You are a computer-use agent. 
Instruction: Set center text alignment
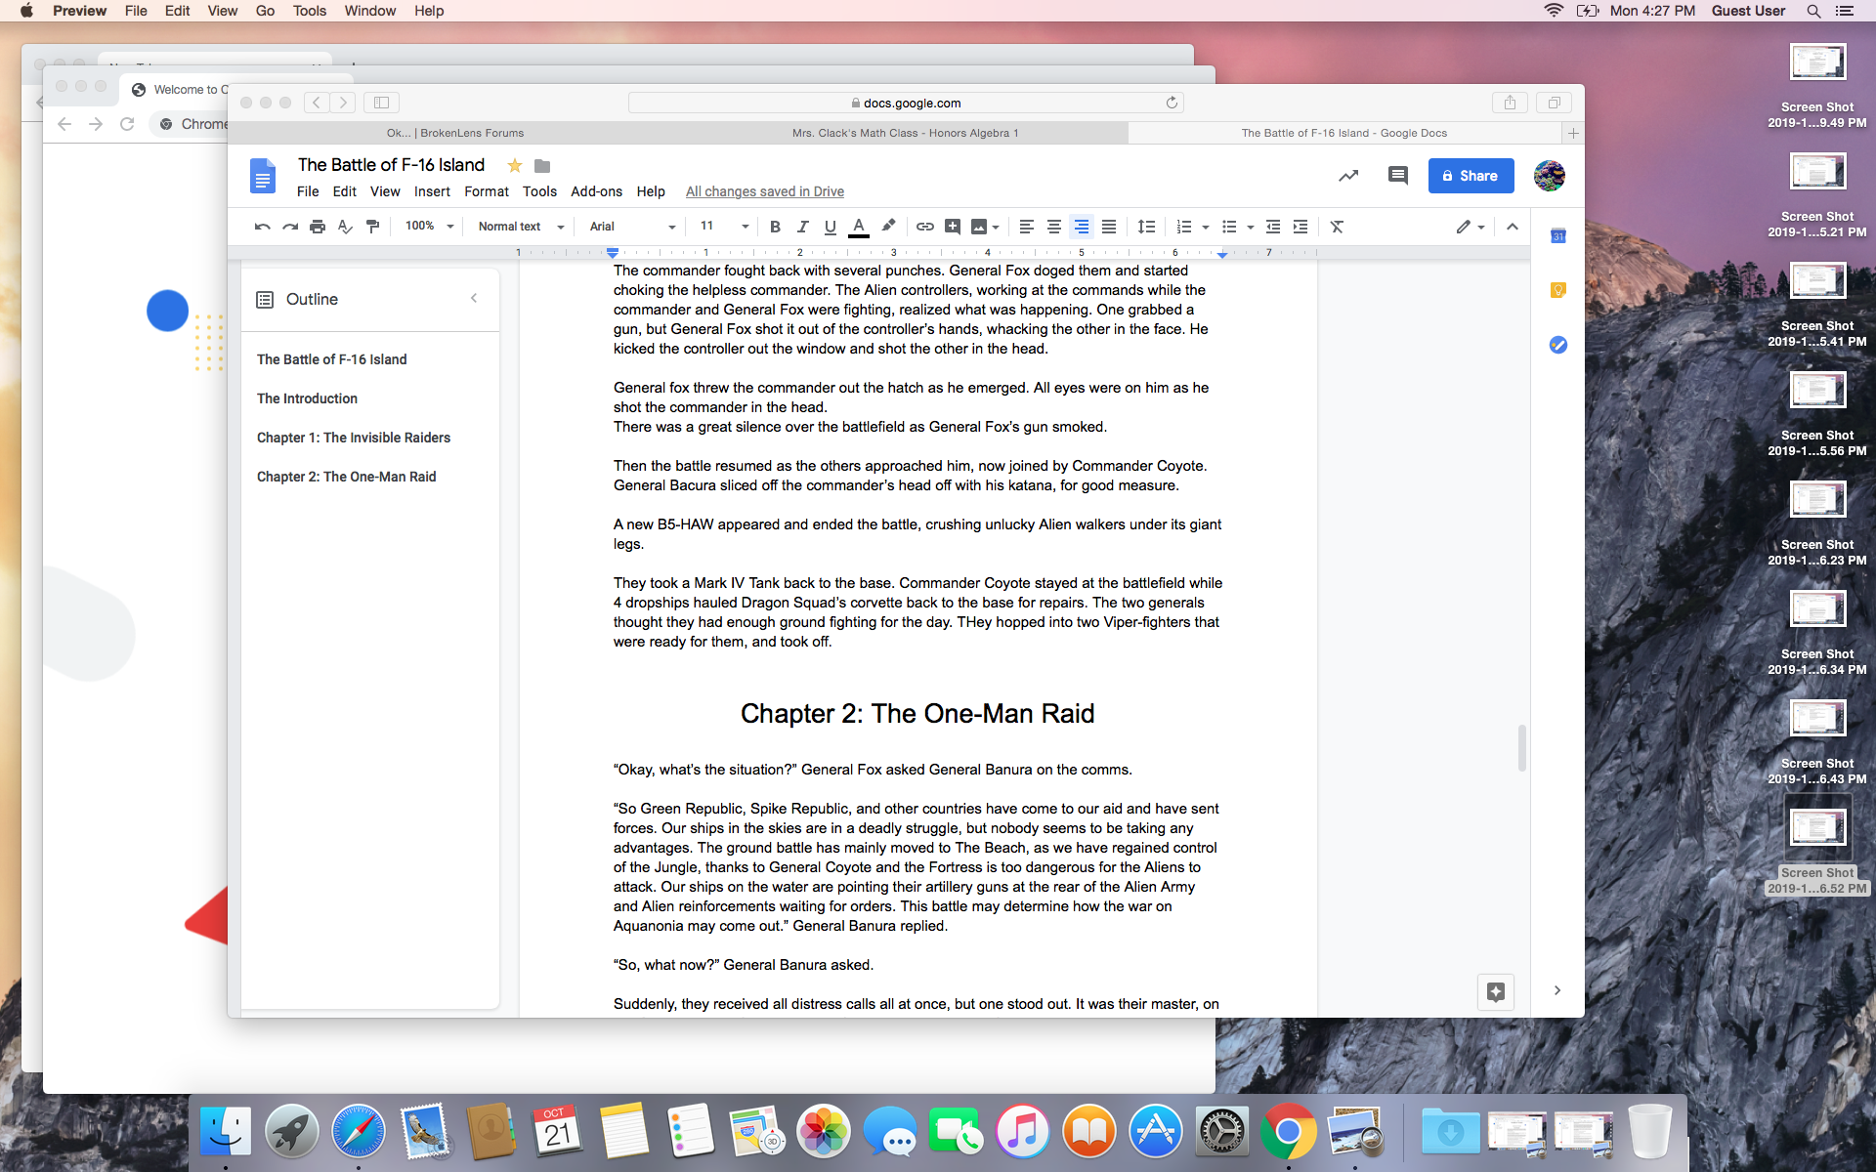tap(1054, 227)
